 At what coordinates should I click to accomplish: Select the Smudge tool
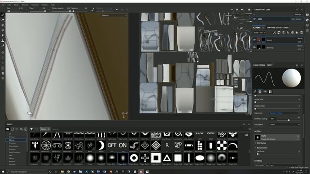click(2, 35)
